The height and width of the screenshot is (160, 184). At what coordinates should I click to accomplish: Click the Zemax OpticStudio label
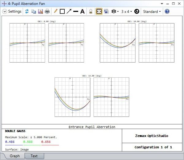point(151,136)
